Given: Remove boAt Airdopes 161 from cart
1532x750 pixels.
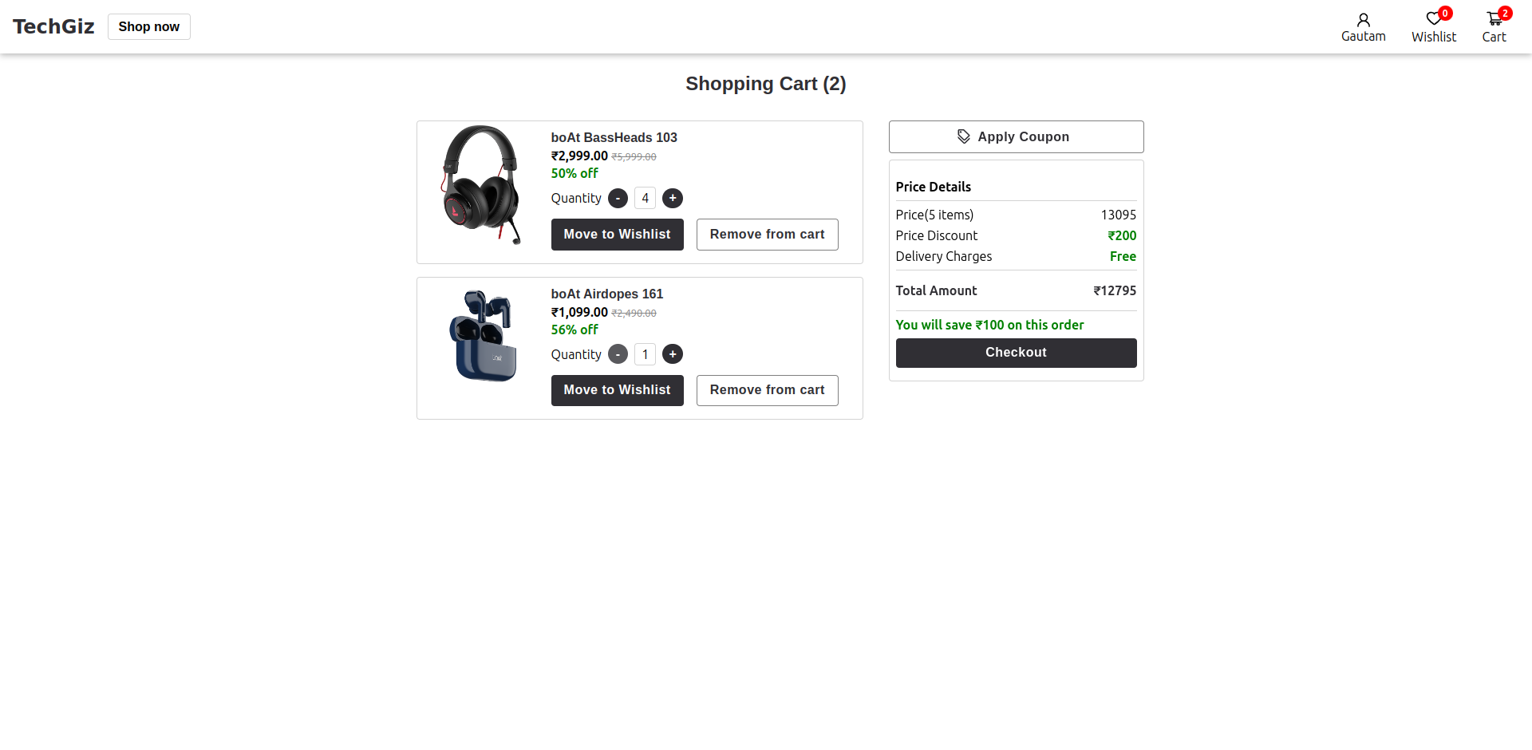Looking at the screenshot, I should point(767,390).
